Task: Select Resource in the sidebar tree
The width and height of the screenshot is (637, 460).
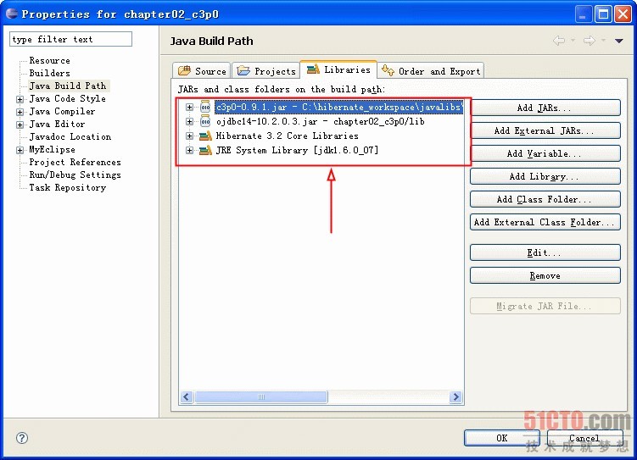Action: (x=49, y=60)
